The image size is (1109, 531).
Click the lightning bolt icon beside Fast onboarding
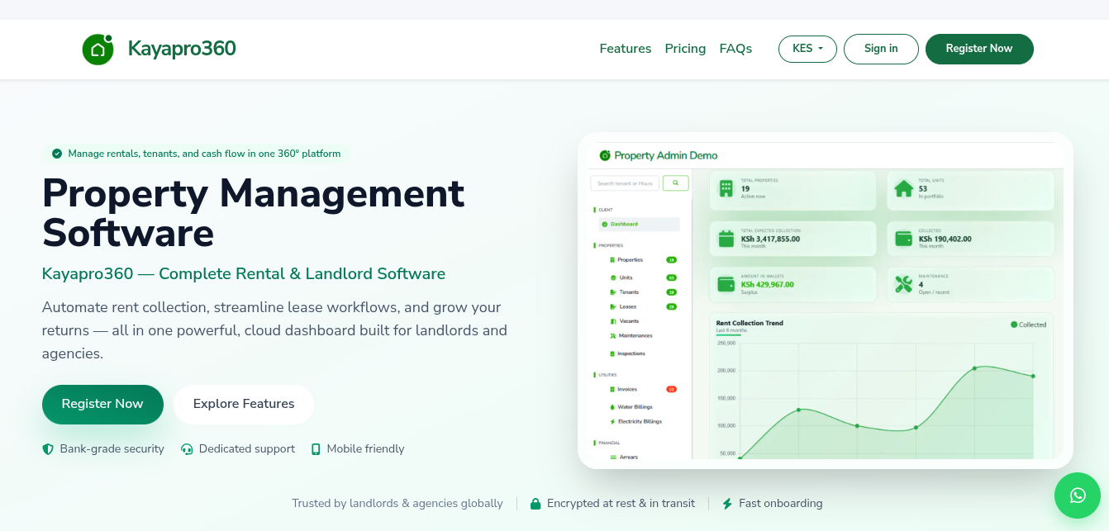(727, 504)
